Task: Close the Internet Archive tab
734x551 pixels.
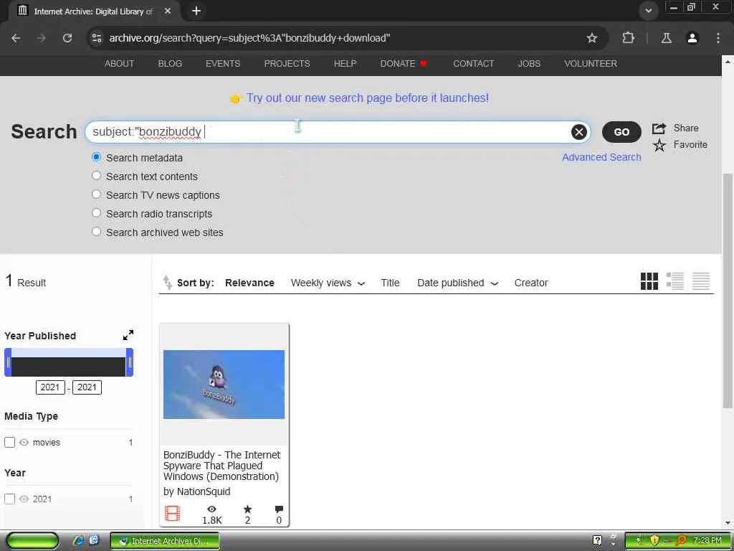Action: 168,11
